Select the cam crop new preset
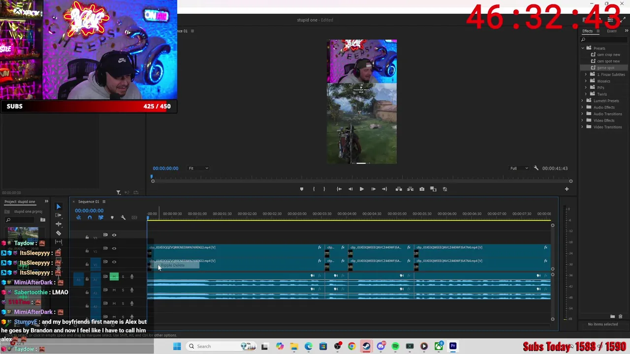Viewport: 630px width, 354px height. [x=608, y=55]
